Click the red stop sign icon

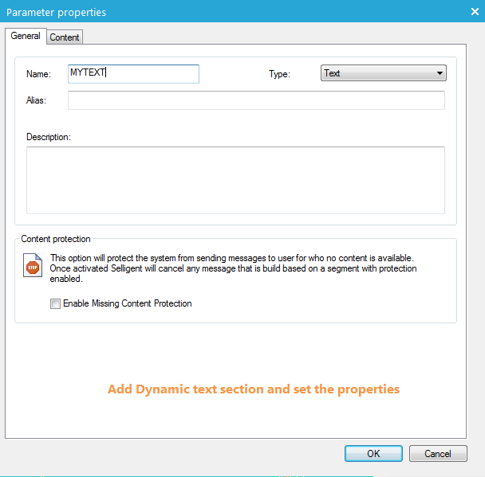32,267
